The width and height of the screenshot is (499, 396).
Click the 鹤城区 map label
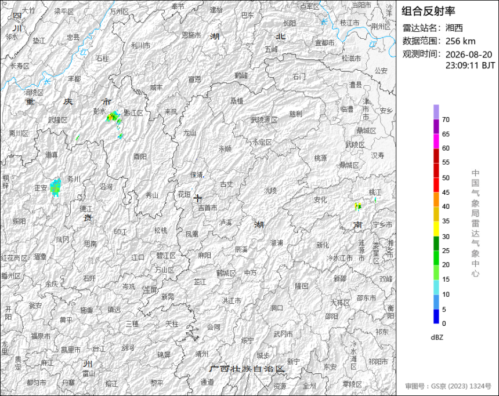pyautogui.click(x=226, y=273)
